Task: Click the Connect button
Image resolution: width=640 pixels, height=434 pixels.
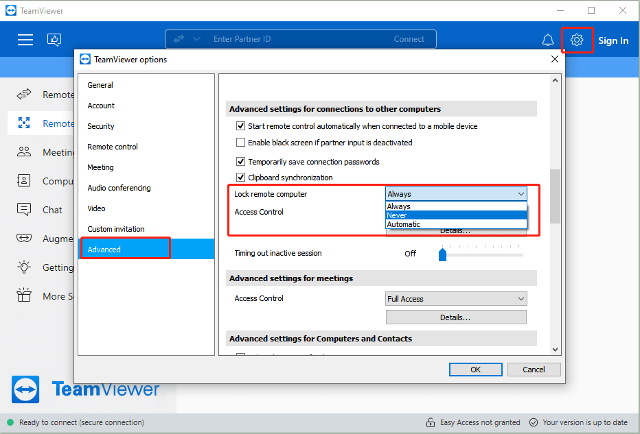Action: (x=409, y=39)
